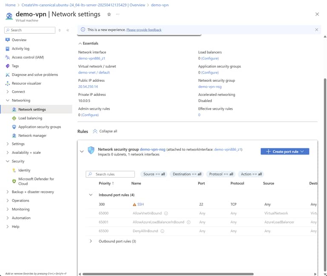Click Configure under Load balancers
327x276 pixels.
(210, 58)
